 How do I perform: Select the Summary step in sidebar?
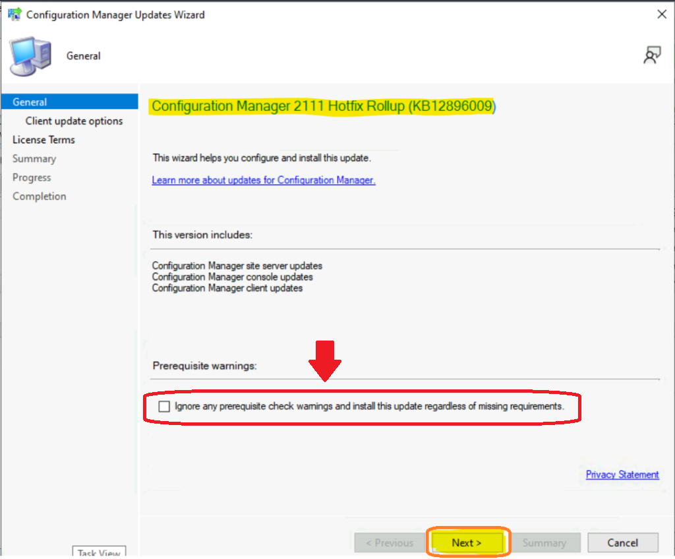[x=34, y=158]
